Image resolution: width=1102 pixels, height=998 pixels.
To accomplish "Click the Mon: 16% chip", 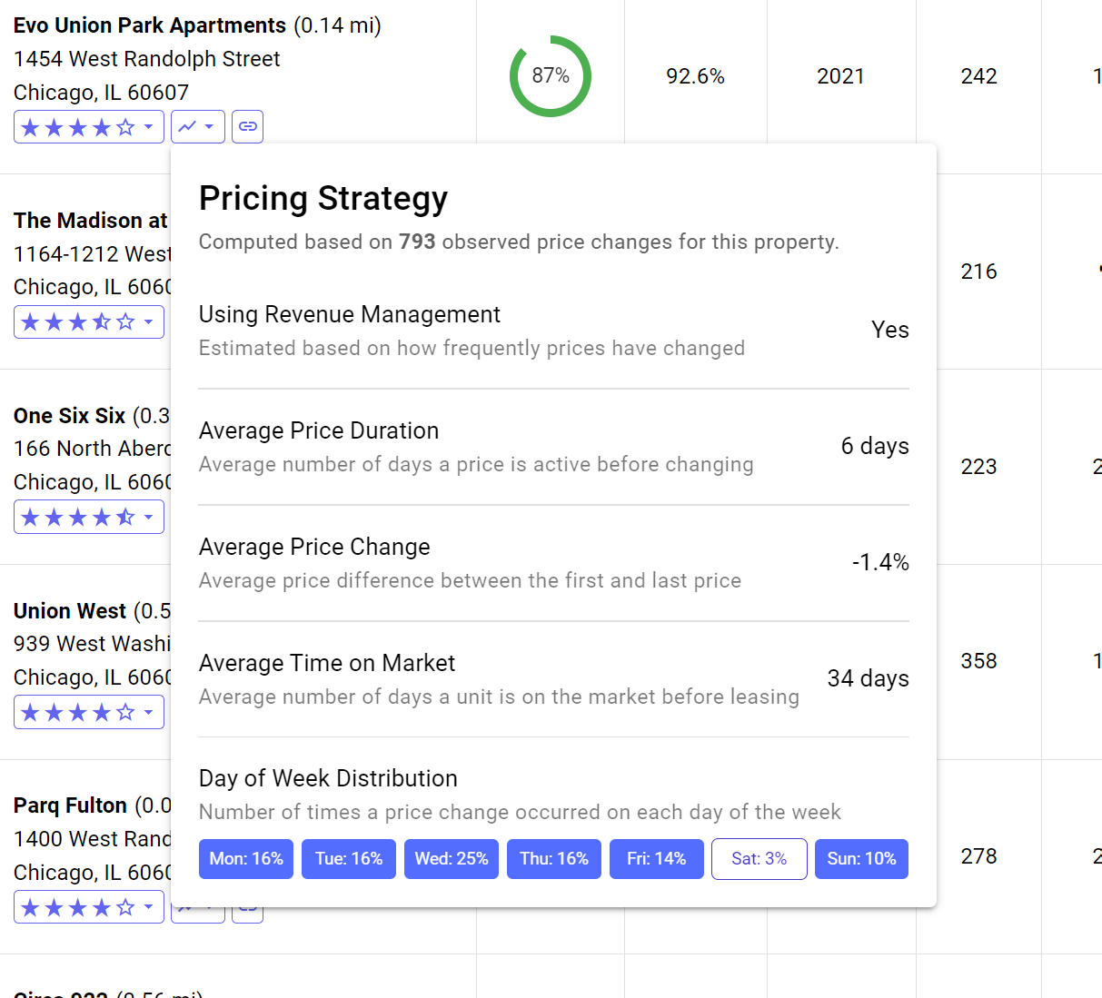I will click(x=245, y=858).
